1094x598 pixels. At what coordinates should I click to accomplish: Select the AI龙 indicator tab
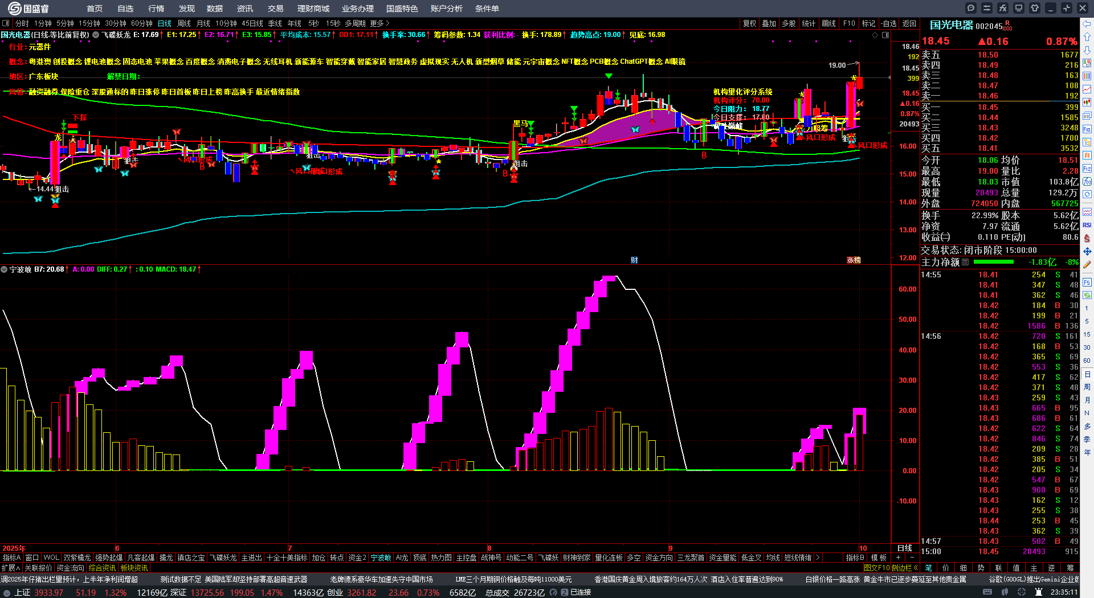pyautogui.click(x=402, y=558)
